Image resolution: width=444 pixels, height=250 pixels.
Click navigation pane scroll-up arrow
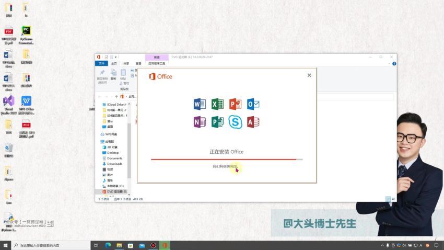129,104
